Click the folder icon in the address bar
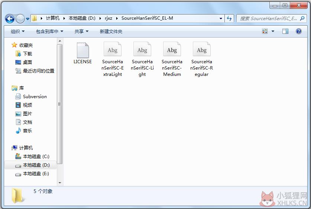This screenshot has height=209, width=311. [34, 18]
